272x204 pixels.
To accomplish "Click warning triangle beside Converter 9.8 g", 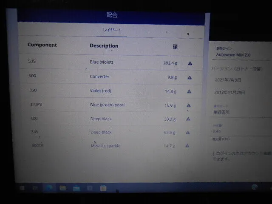I will tap(189, 77).
